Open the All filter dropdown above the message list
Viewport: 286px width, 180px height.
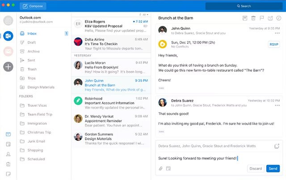pyautogui.click(x=144, y=15)
